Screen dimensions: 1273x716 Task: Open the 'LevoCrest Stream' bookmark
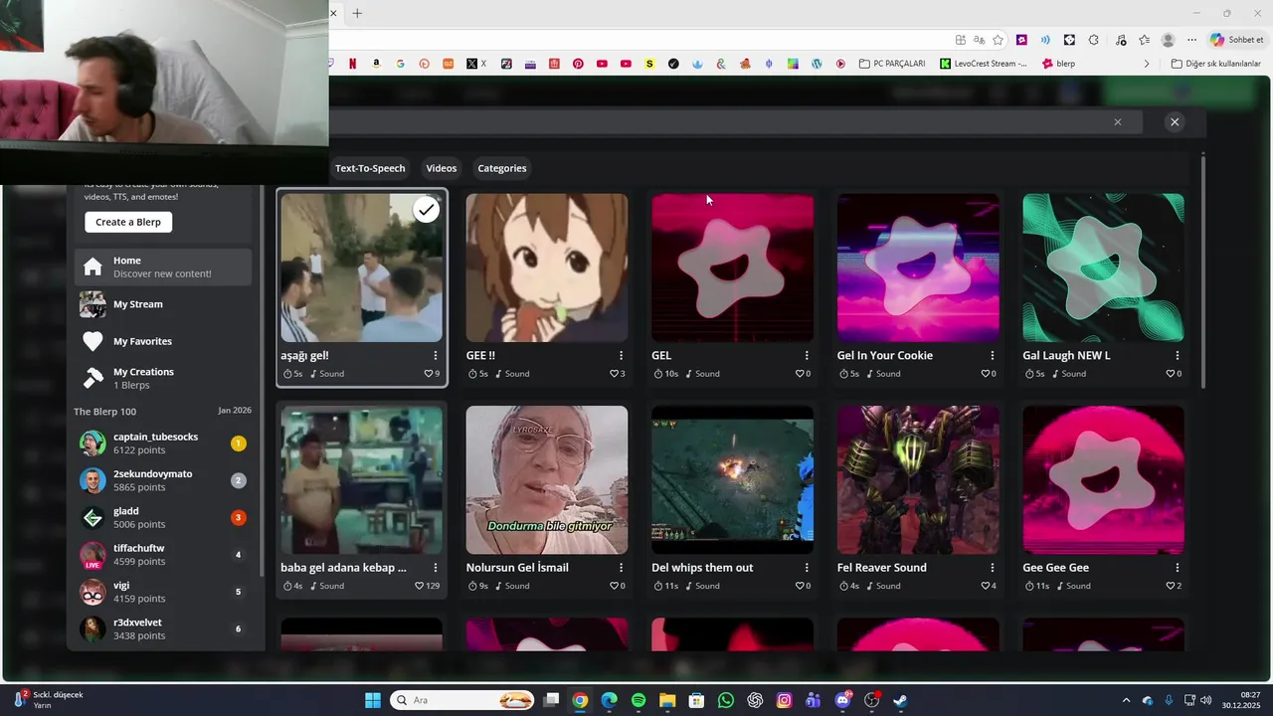984,64
